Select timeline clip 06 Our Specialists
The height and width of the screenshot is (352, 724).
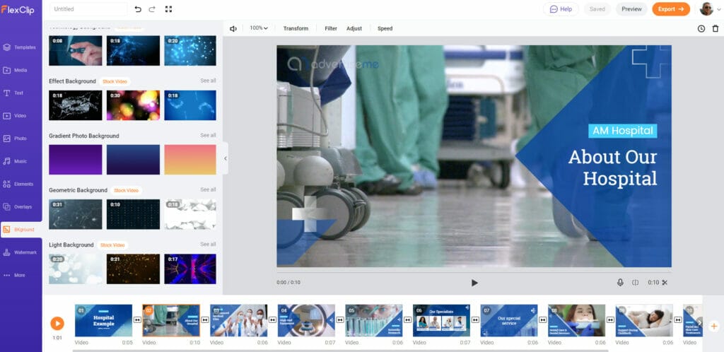[441, 320]
